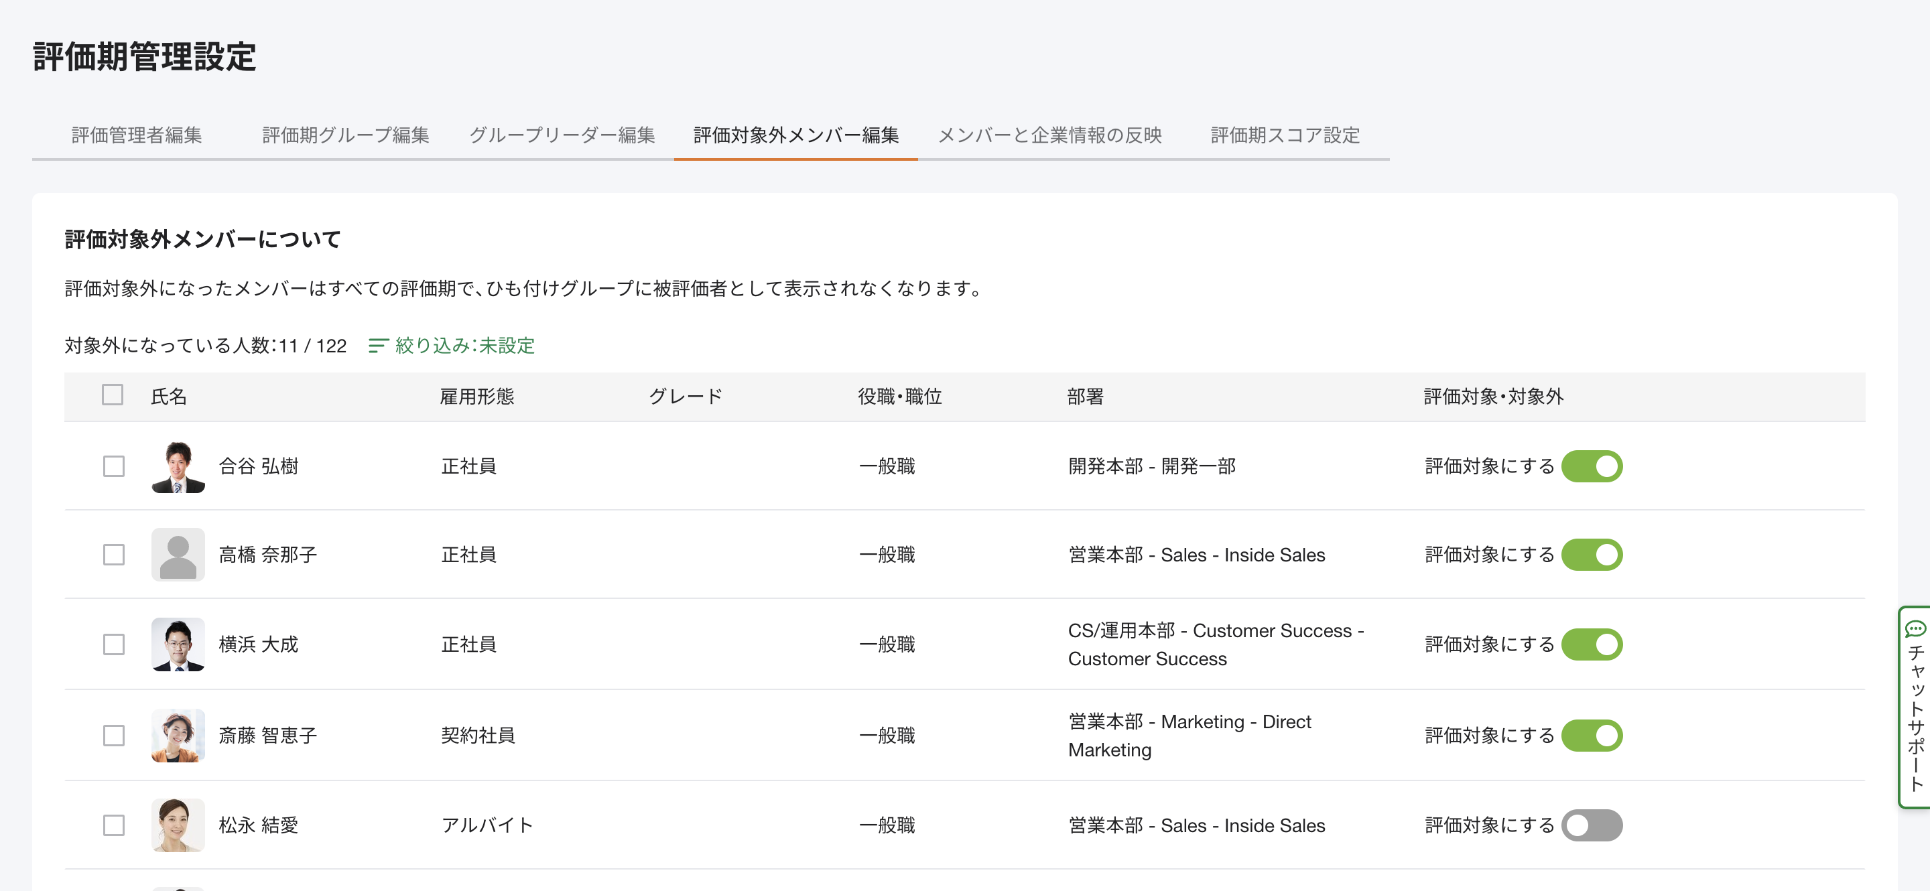Enable 評価対象にする toggle for 松永 結愛
Viewport: 1930px width, 891px height.
coord(1592,825)
